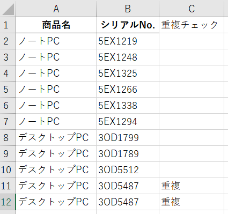
Task: Select 3OD5487 cell in row 12
Action: point(128,202)
